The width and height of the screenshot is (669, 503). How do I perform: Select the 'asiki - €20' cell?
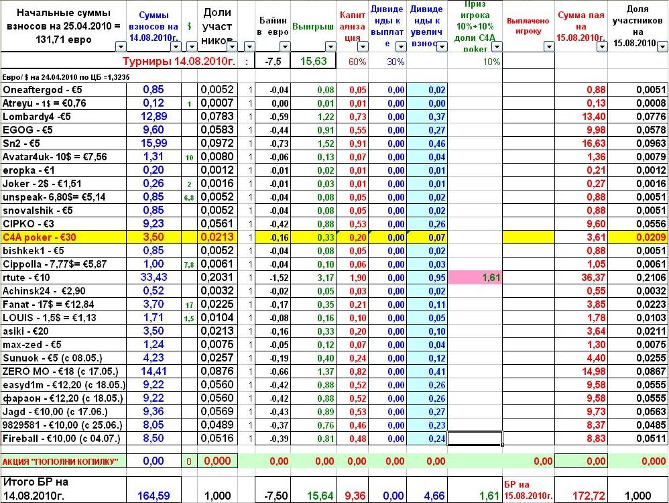pos(64,331)
